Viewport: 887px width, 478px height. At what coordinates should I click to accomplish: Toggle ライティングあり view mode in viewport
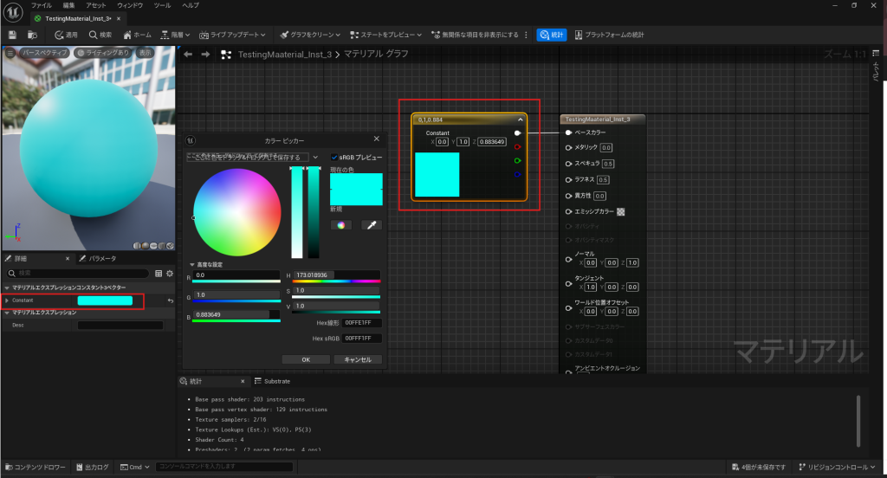coord(103,53)
